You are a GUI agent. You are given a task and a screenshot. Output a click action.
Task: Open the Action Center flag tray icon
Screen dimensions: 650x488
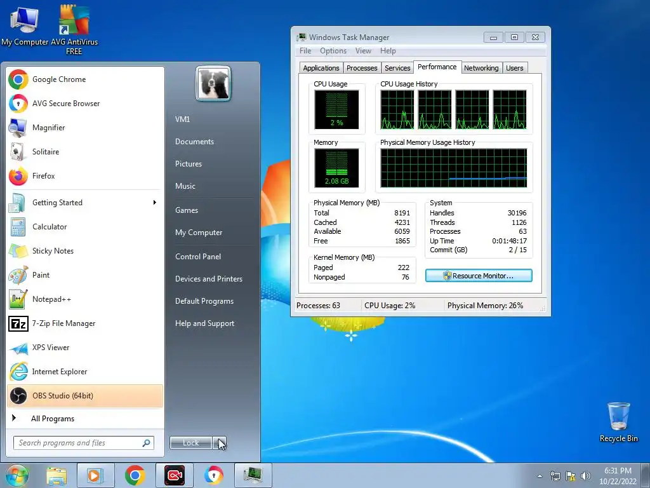tap(571, 476)
